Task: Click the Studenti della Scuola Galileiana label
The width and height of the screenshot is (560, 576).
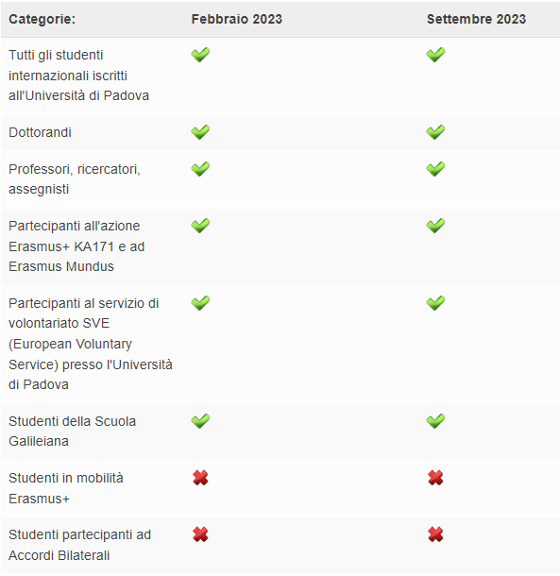Action: click(72, 431)
